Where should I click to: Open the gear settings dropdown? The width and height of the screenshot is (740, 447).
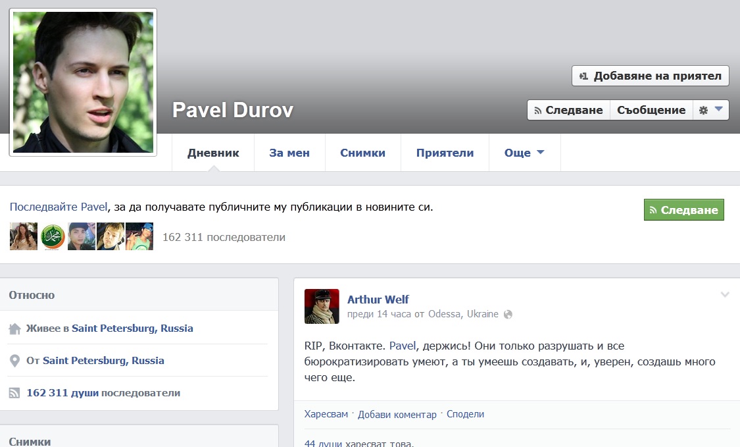(x=711, y=110)
